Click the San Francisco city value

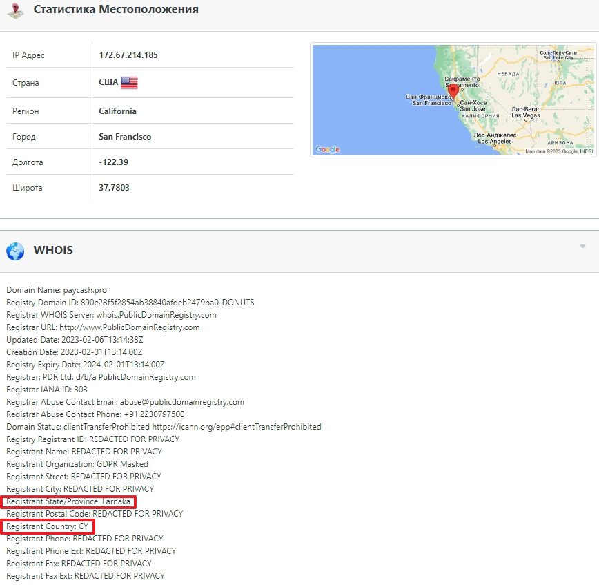[125, 137]
